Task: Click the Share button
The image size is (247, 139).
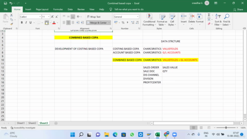Action: click(238, 10)
